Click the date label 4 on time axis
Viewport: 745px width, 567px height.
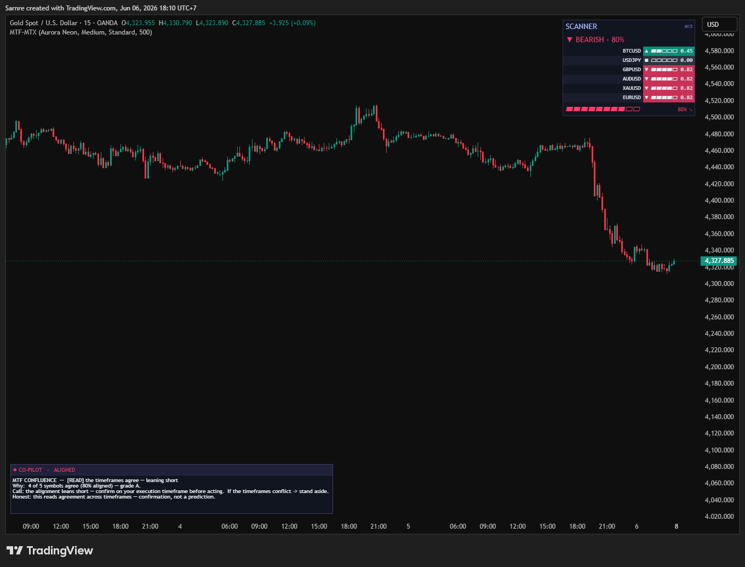pyautogui.click(x=180, y=526)
